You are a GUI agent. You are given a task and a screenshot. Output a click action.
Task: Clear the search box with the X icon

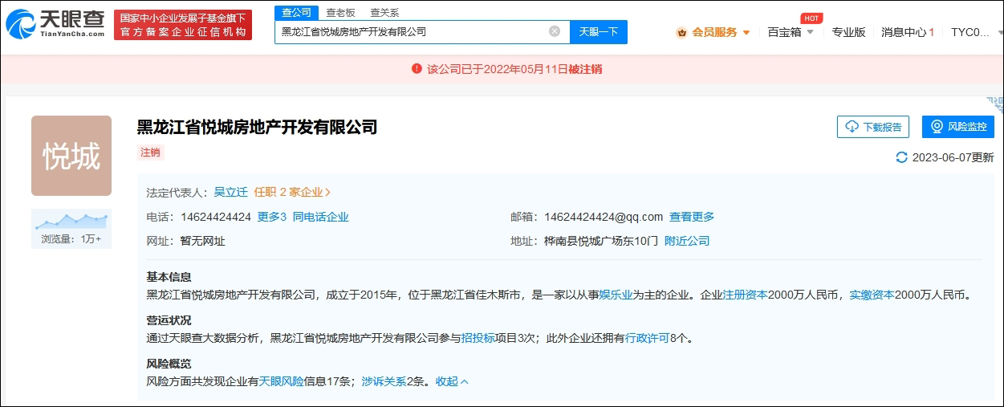coord(555,31)
